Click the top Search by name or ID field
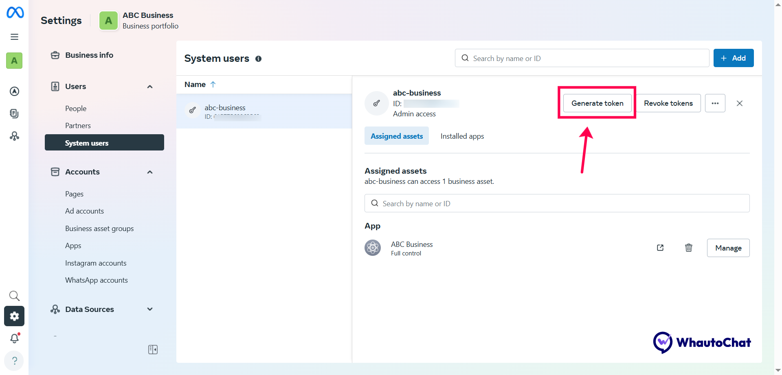The height and width of the screenshot is (375, 782). click(582, 58)
